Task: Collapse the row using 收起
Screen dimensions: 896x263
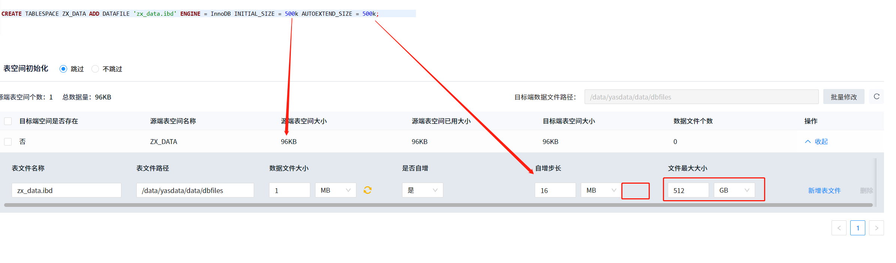Action: pos(817,142)
